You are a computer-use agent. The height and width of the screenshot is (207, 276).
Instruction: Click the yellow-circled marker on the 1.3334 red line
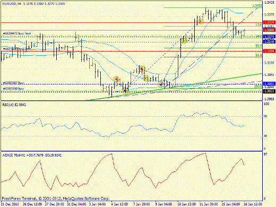201,22
